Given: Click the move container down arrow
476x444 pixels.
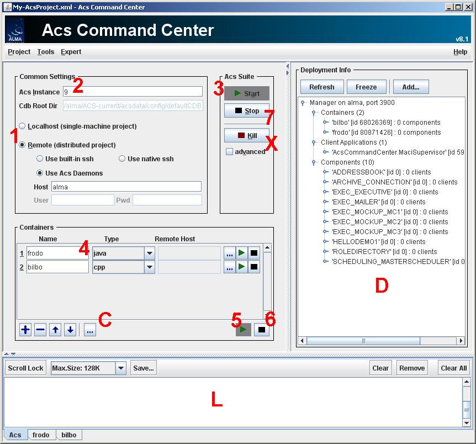Looking at the screenshot, I should pos(70,330).
